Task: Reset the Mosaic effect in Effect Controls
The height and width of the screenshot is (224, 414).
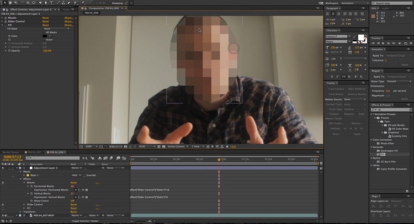Action: click(x=45, y=18)
